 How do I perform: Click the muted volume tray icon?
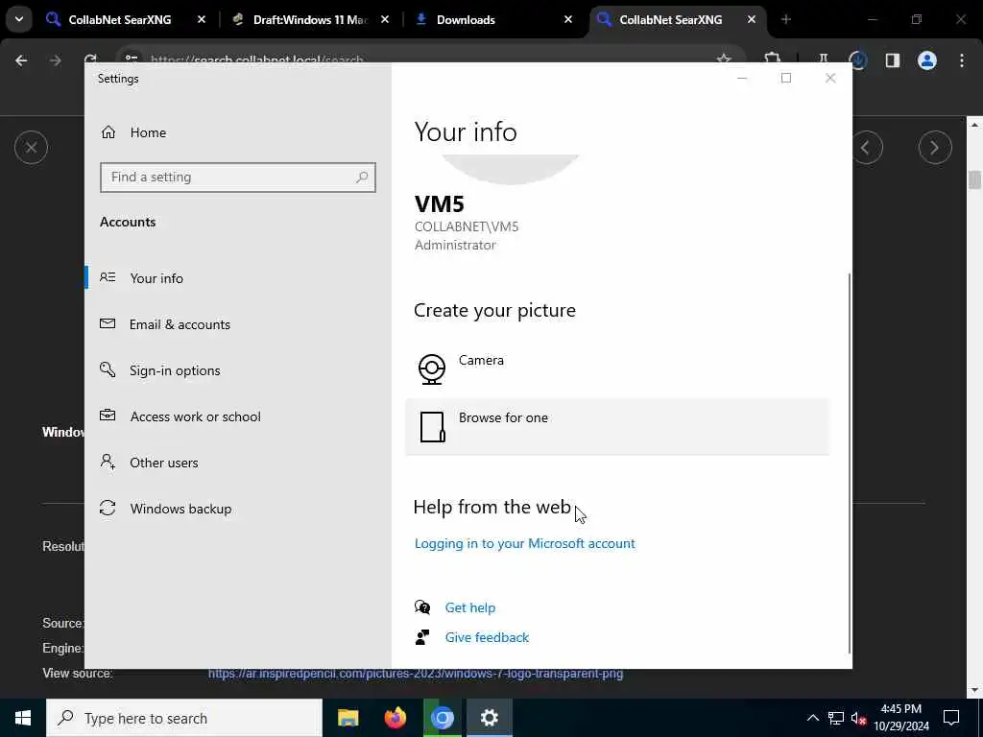[x=859, y=718]
